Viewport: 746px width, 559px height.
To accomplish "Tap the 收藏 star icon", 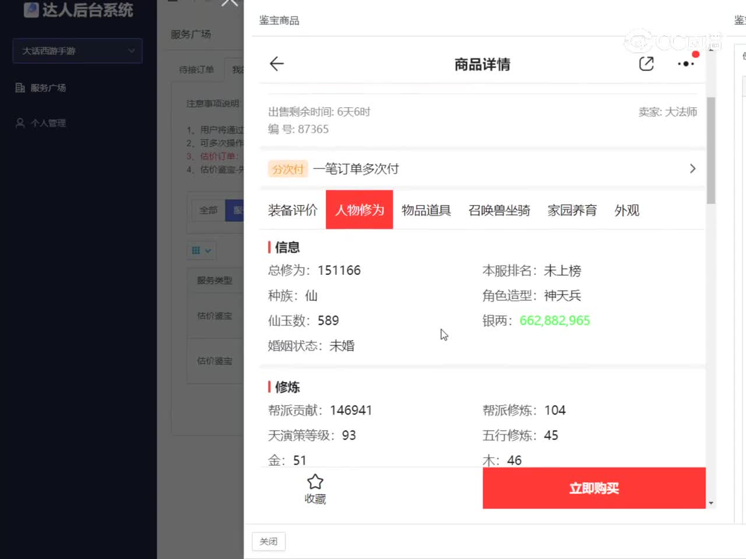I will (315, 482).
